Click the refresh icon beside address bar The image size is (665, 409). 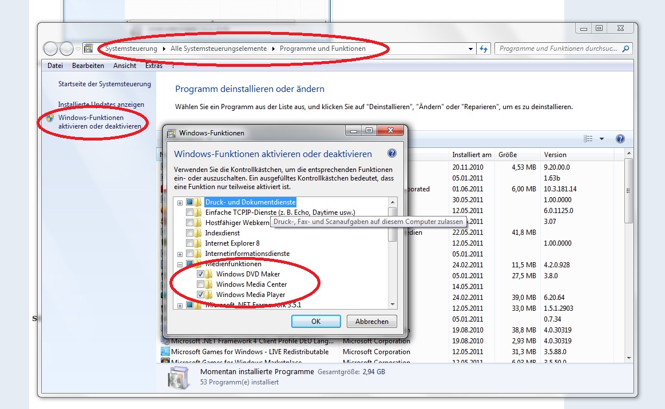point(484,49)
